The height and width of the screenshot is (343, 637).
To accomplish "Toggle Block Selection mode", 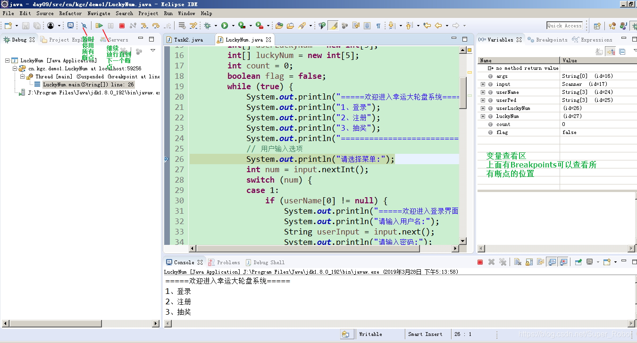I will pyautogui.click(x=367, y=25).
